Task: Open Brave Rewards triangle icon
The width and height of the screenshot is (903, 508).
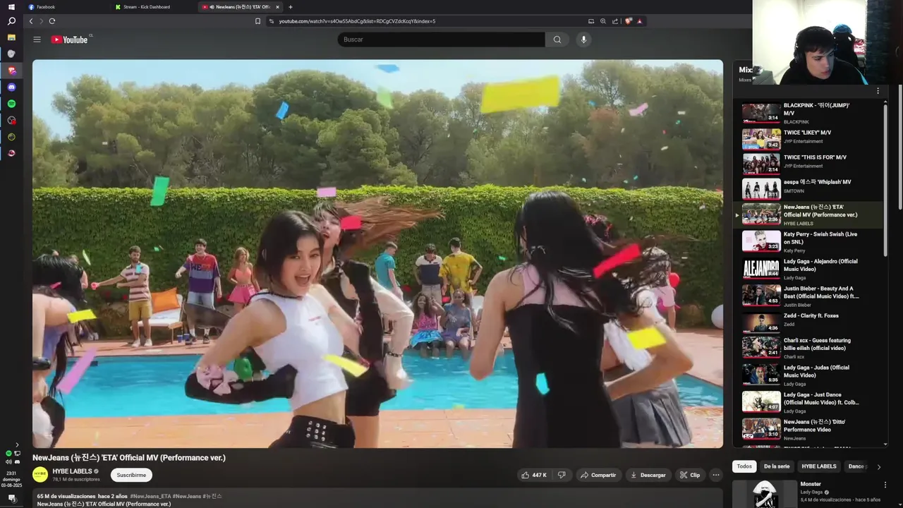Action: (640, 21)
